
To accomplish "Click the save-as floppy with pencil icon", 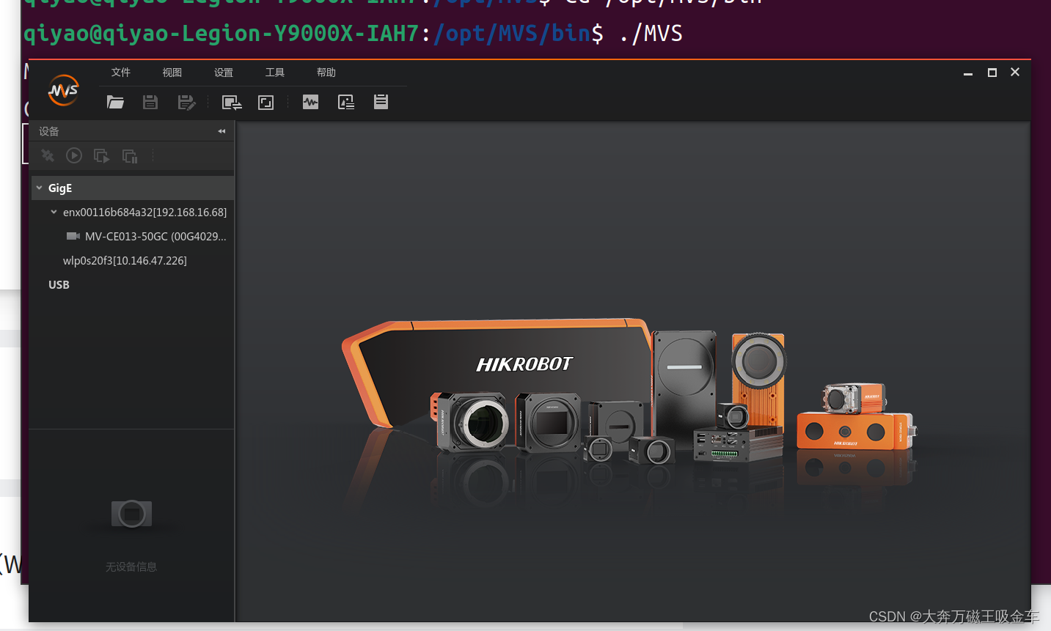I will (x=186, y=103).
